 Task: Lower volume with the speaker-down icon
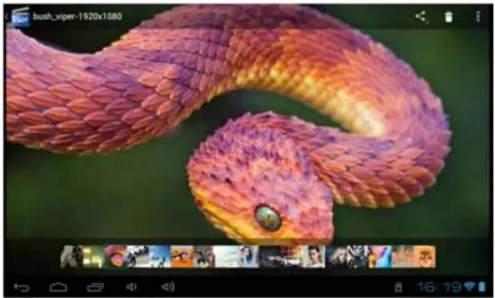click(x=131, y=287)
